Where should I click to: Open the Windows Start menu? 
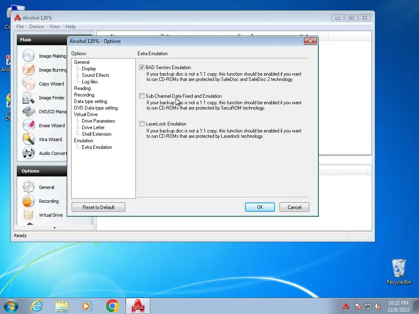click(x=11, y=306)
